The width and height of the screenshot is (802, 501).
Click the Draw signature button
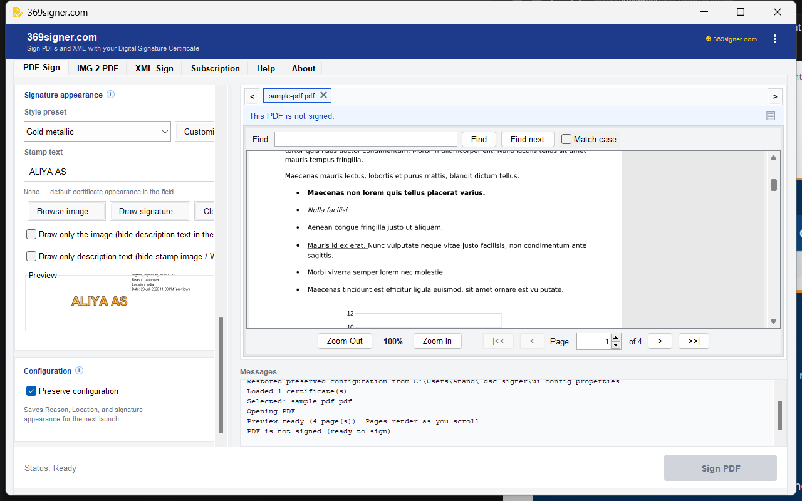click(x=150, y=211)
